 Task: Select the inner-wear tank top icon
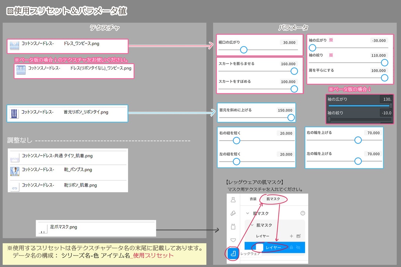pos(233,226)
